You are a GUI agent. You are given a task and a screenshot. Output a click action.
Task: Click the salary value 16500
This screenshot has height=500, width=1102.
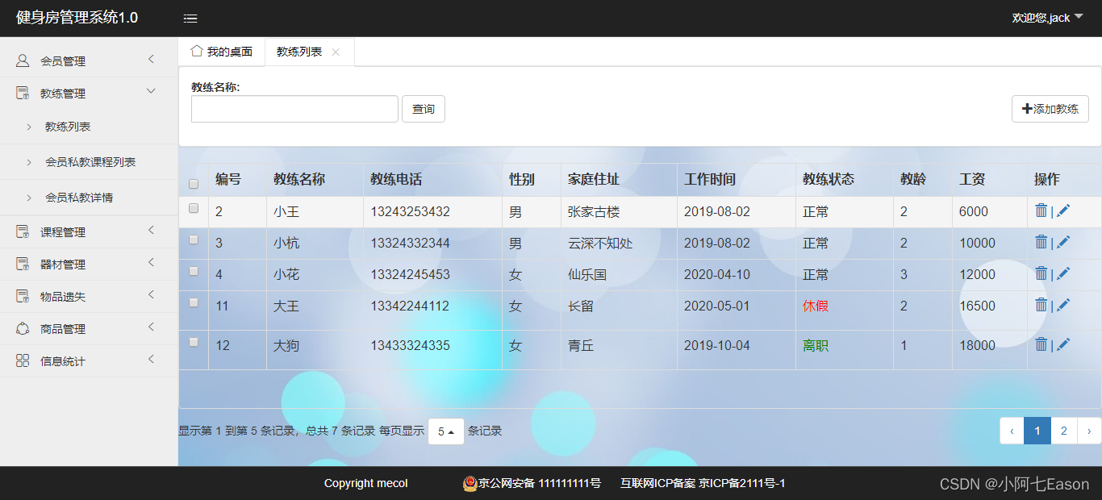tap(977, 306)
